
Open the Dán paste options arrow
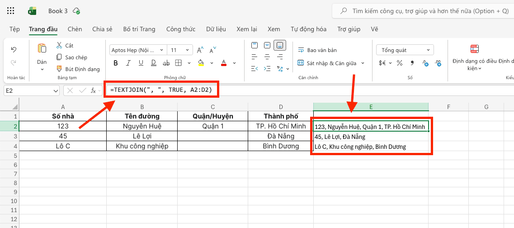click(x=42, y=69)
